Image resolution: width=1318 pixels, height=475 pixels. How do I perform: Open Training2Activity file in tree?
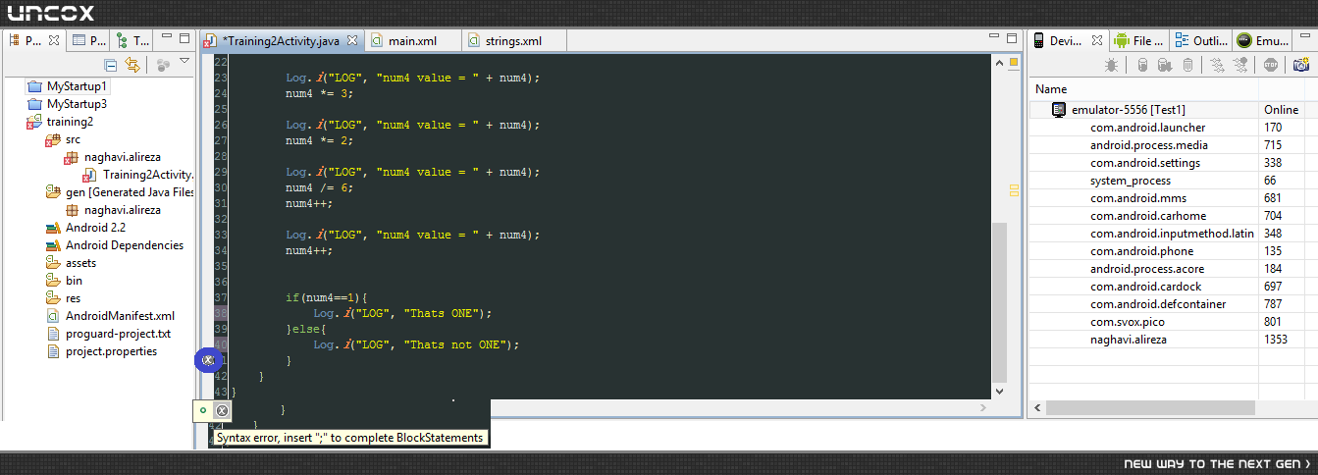pos(137,175)
